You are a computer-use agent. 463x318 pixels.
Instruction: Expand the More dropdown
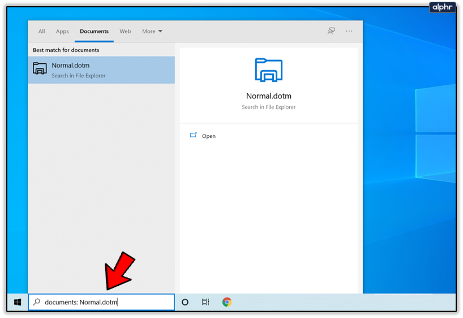(152, 31)
